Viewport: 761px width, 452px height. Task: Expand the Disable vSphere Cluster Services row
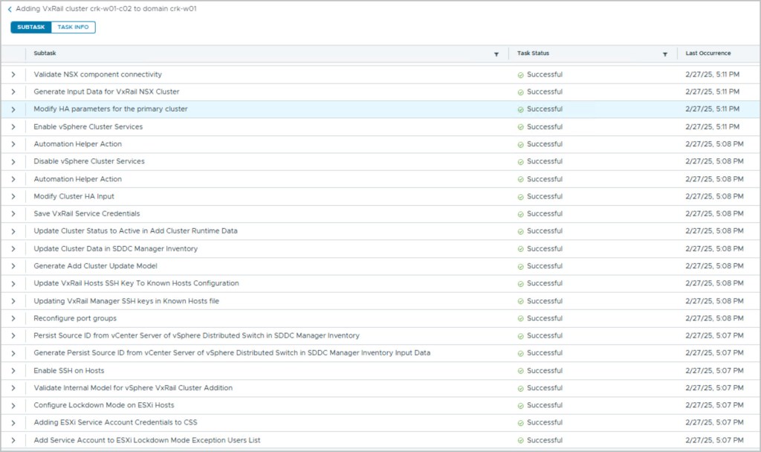[x=13, y=161]
